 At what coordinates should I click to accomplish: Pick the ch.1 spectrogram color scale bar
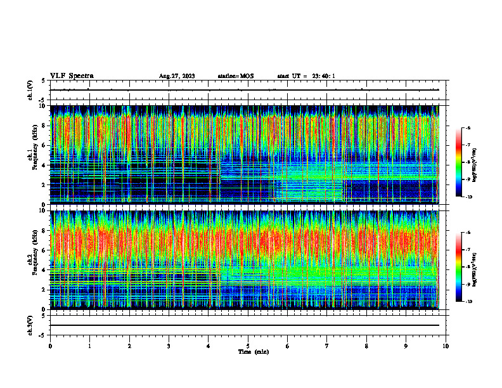click(458, 162)
